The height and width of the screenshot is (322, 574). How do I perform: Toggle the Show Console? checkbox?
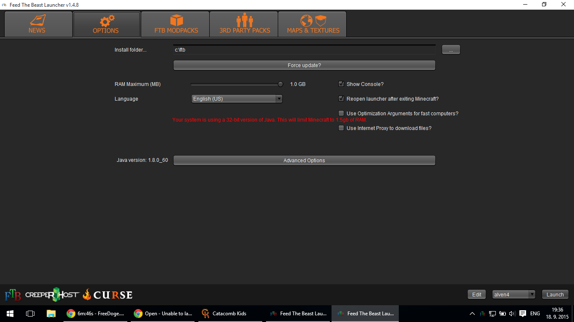pos(341,84)
